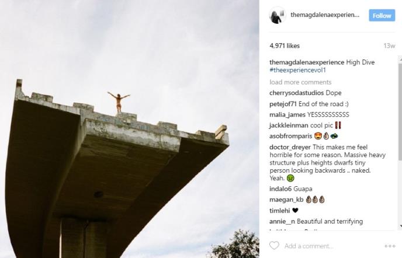Click the 13w post timestamp
The image size is (402, 258).
[x=389, y=45]
